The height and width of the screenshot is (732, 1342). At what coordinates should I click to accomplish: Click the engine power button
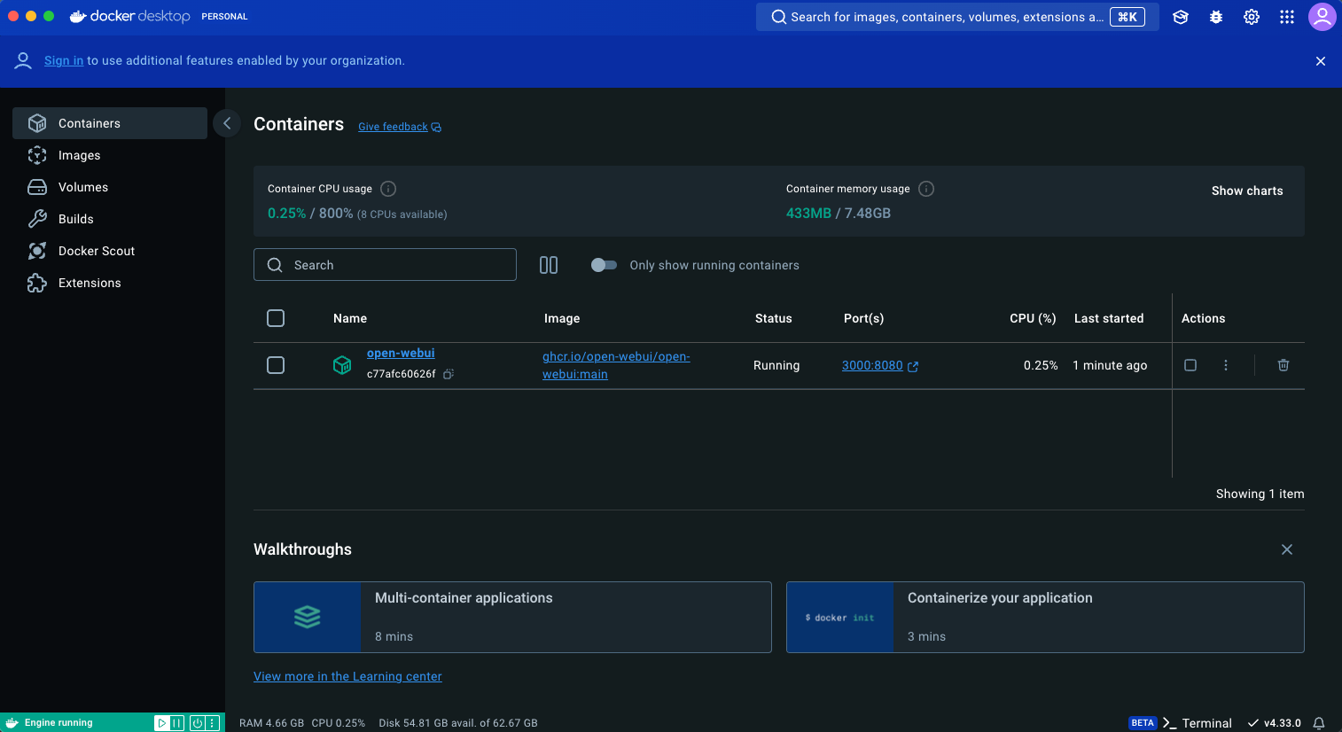point(197,723)
